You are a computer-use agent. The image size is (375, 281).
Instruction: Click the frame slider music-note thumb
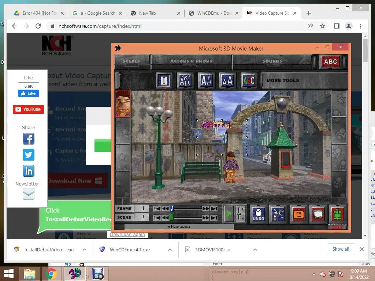(172, 209)
